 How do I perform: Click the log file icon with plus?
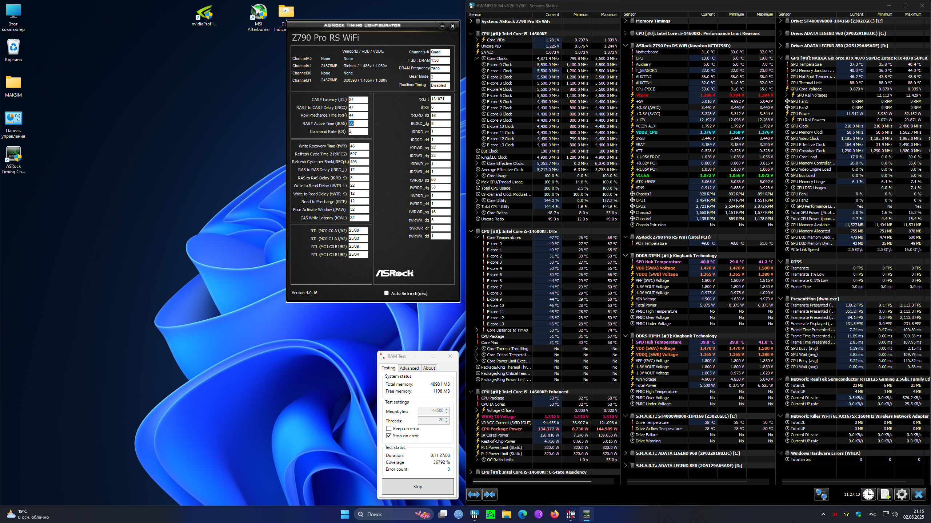point(885,494)
